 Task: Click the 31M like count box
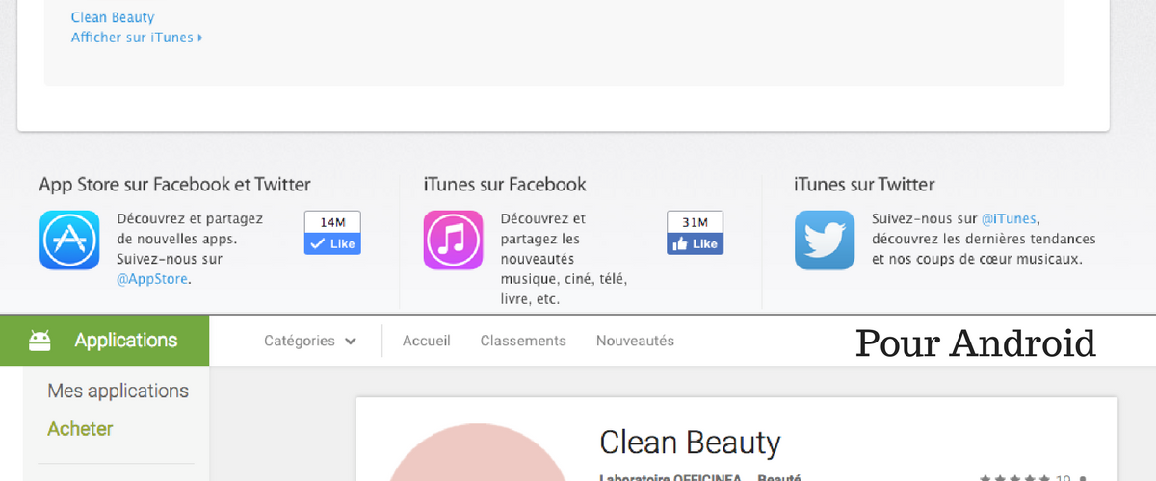click(695, 222)
